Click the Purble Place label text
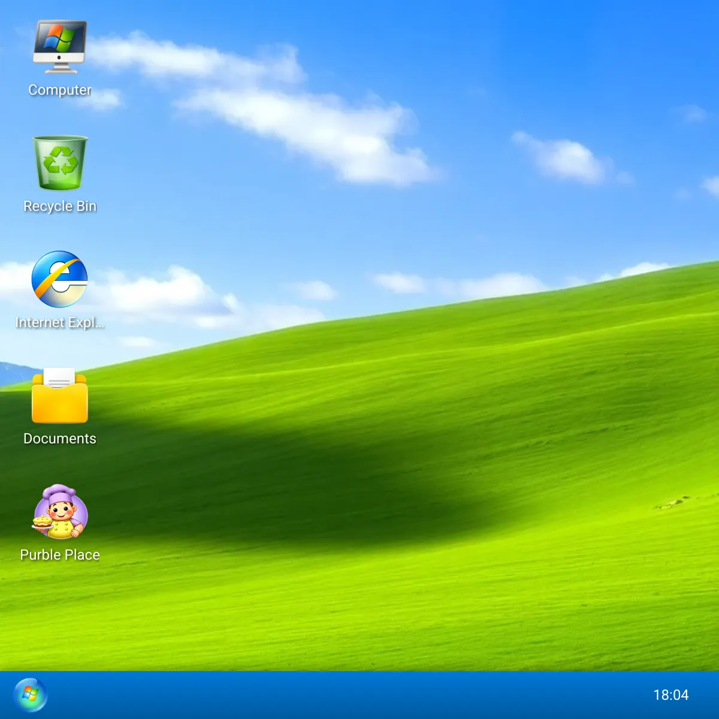The width and height of the screenshot is (719, 719). 60,555
